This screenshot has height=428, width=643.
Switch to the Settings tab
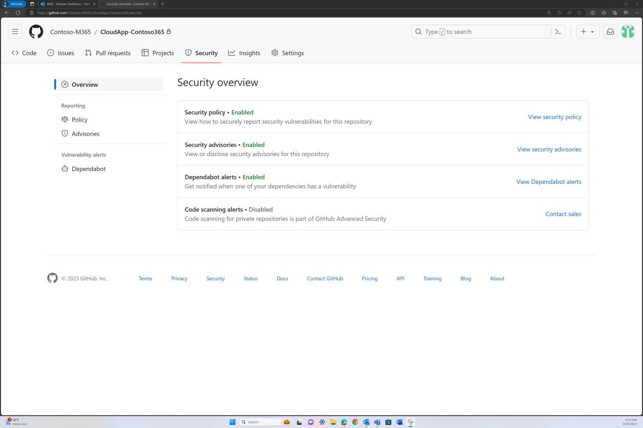point(287,53)
